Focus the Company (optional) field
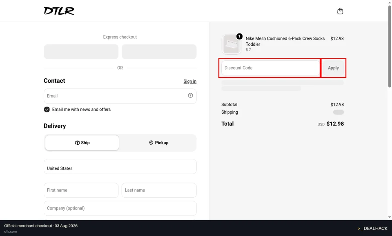The image size is (392, 236). pos(120,208)
